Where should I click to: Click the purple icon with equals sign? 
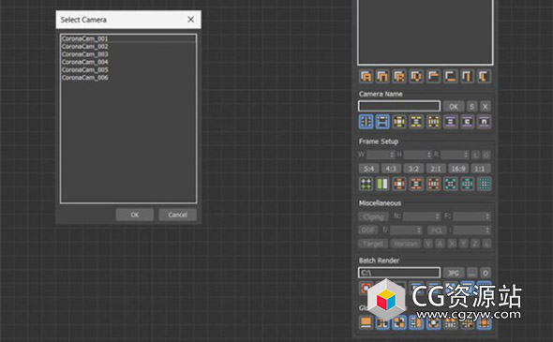click(x=451, y=122)
